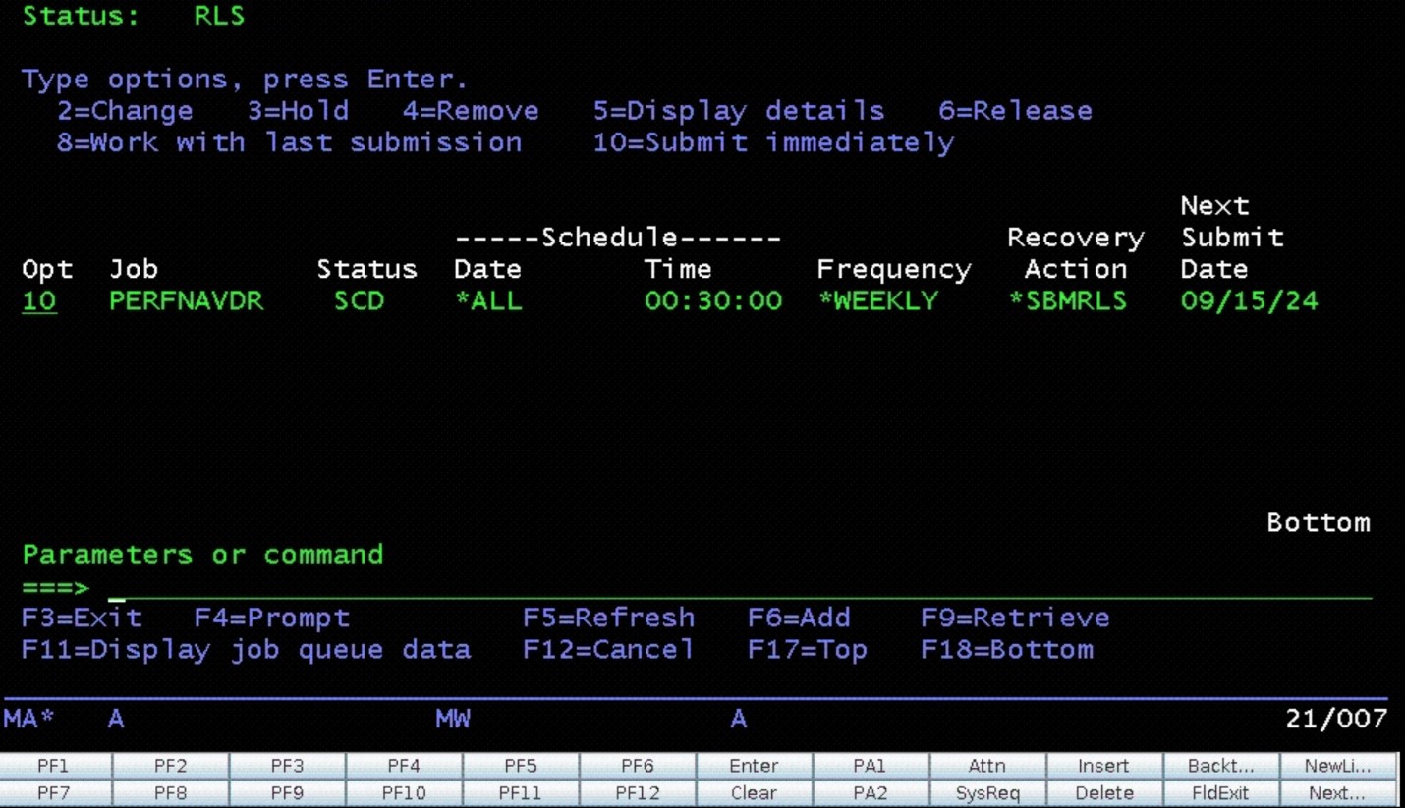Click the PF12 keypad button
The height and width of the screenshot is (808, 1405).
[x=637, y=793]
